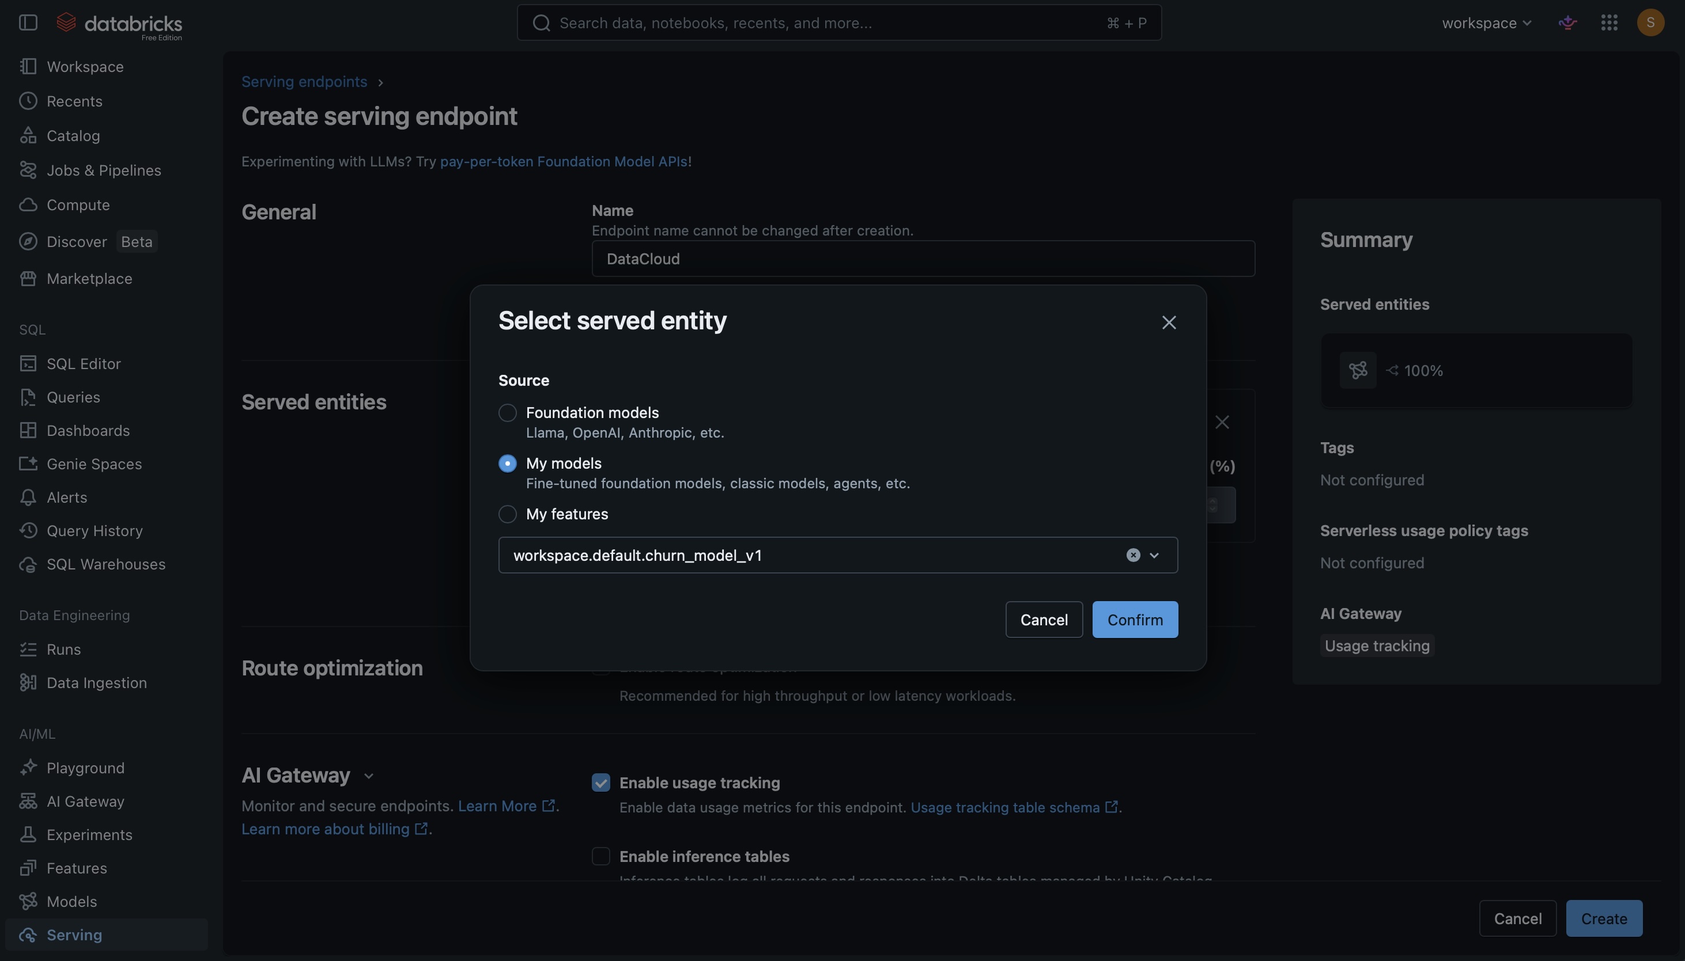The width and height of the screenshot is (1685, 961).
Task: Open Features in the sidebar
Action: [x=107, y=868]
